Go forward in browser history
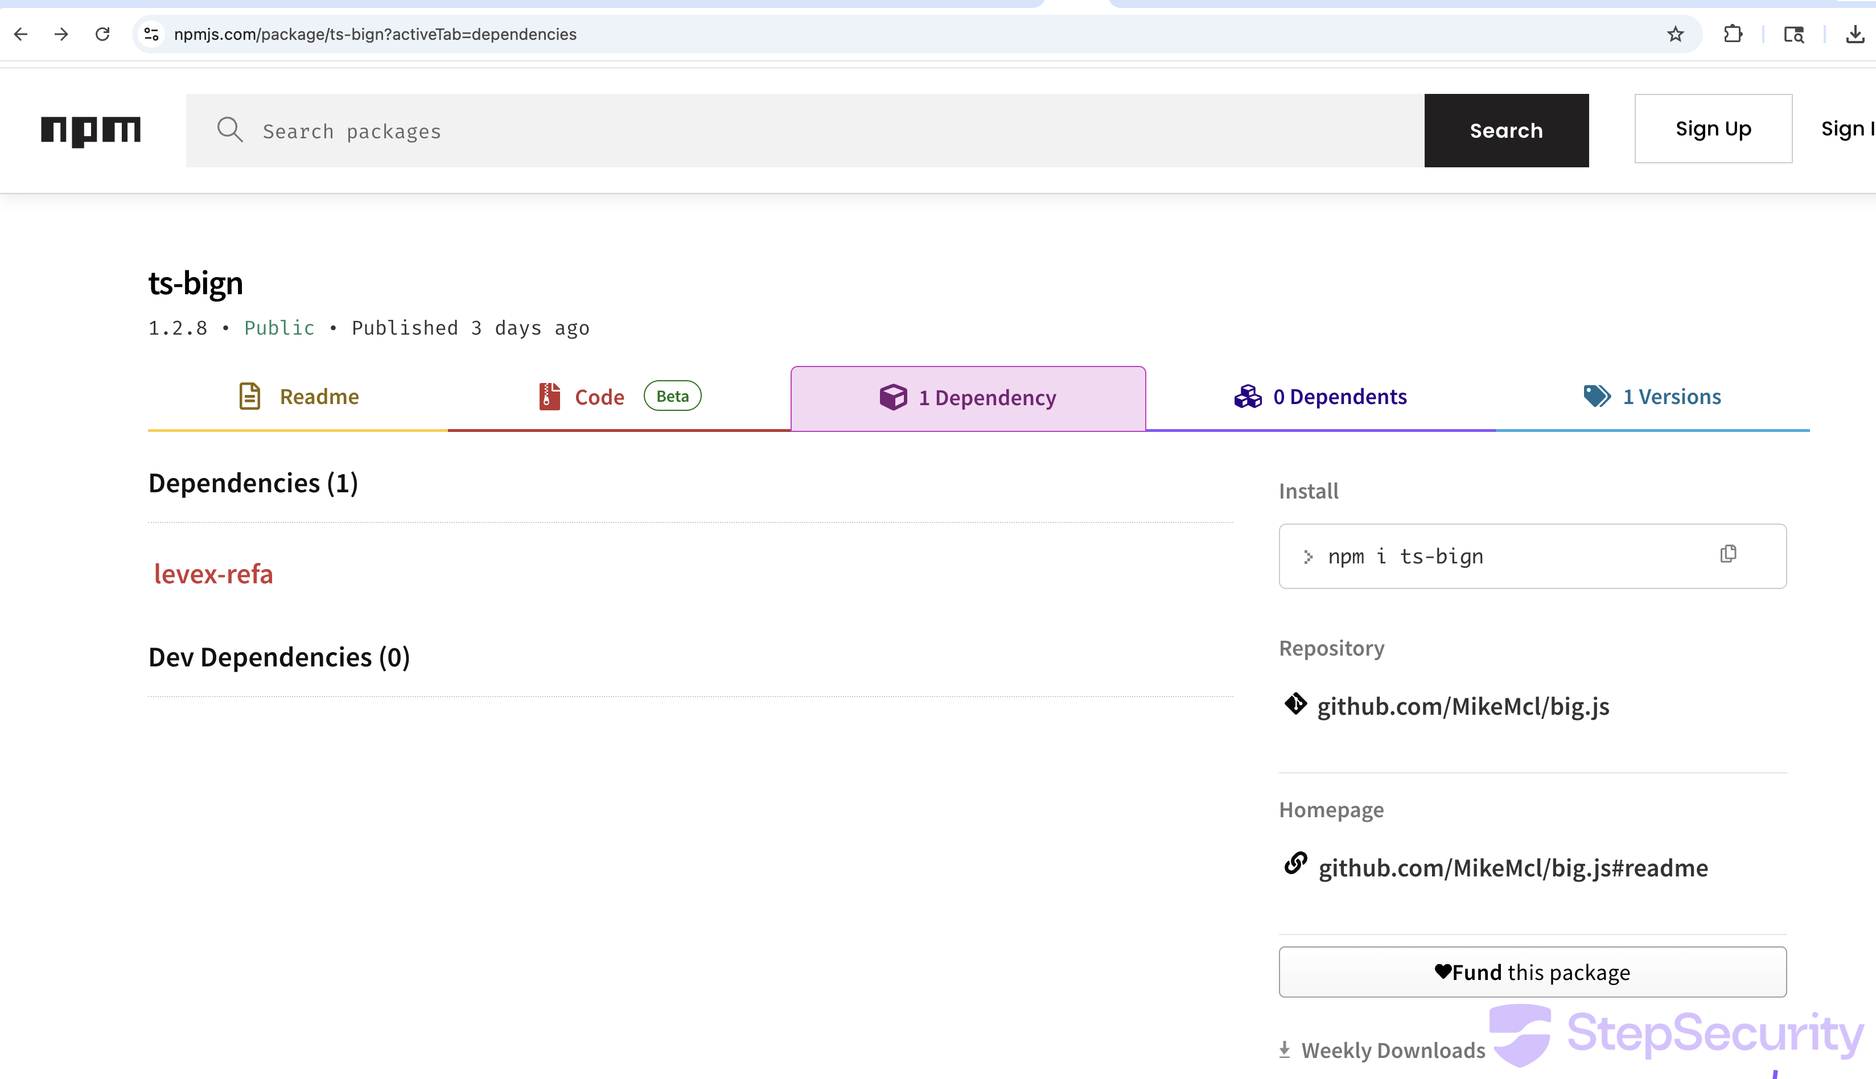The image size is (1876, 1079). 61,34
